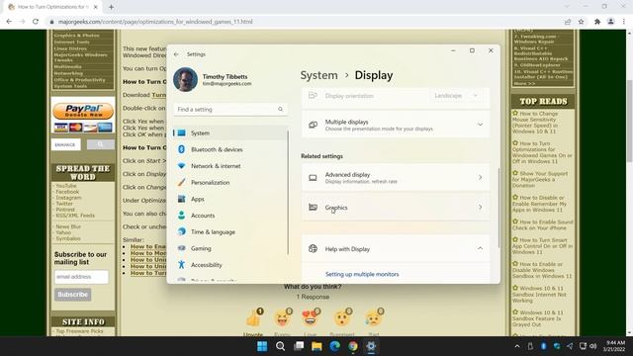Click the Accessibility figure icon

181,265
